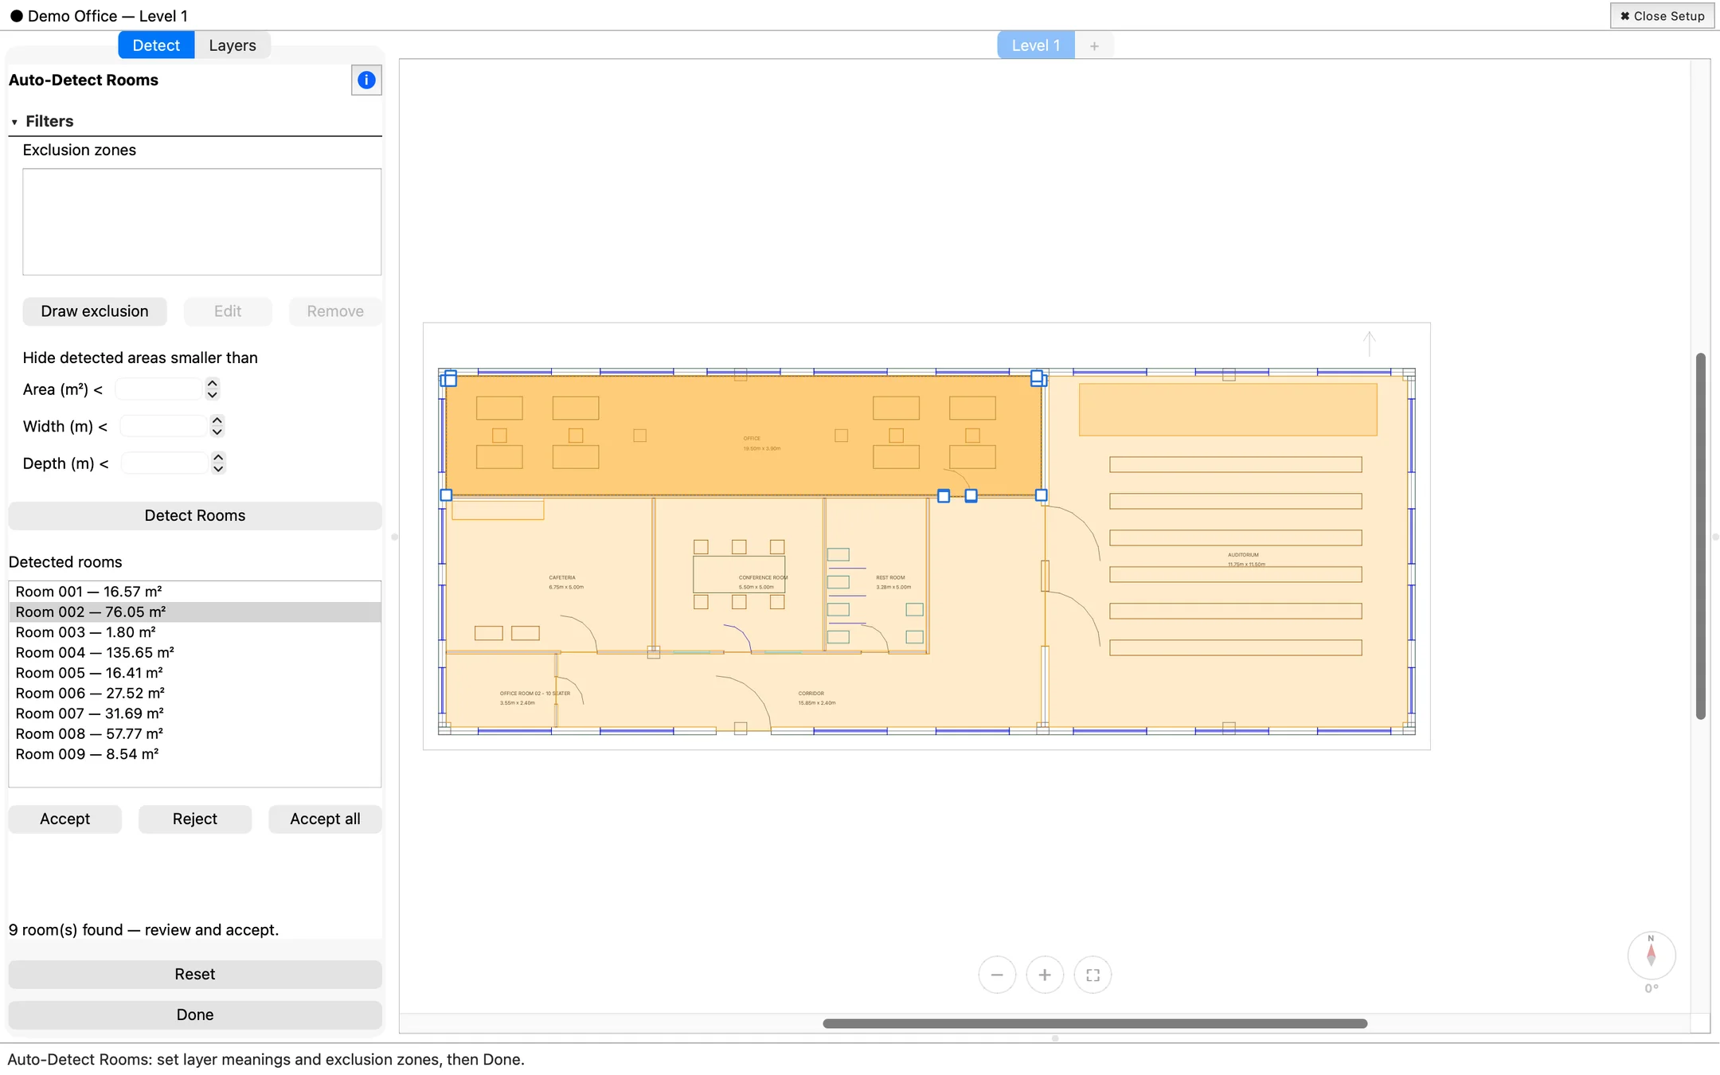Click Draw exclusion button
This screenshot has height=1075, width=1720.
click(x=95, y=311)
